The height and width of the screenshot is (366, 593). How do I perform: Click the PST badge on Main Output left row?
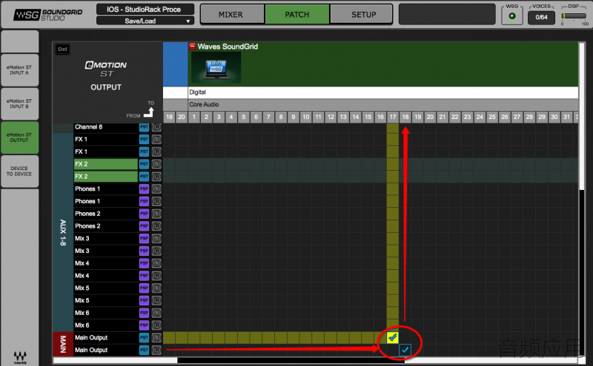click(144, 338)
